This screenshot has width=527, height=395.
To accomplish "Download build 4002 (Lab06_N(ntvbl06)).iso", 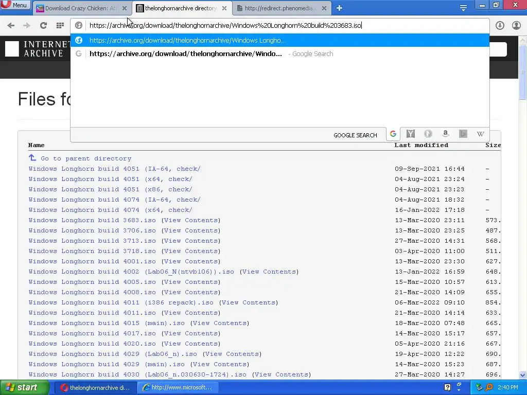I will click(131, 272).
